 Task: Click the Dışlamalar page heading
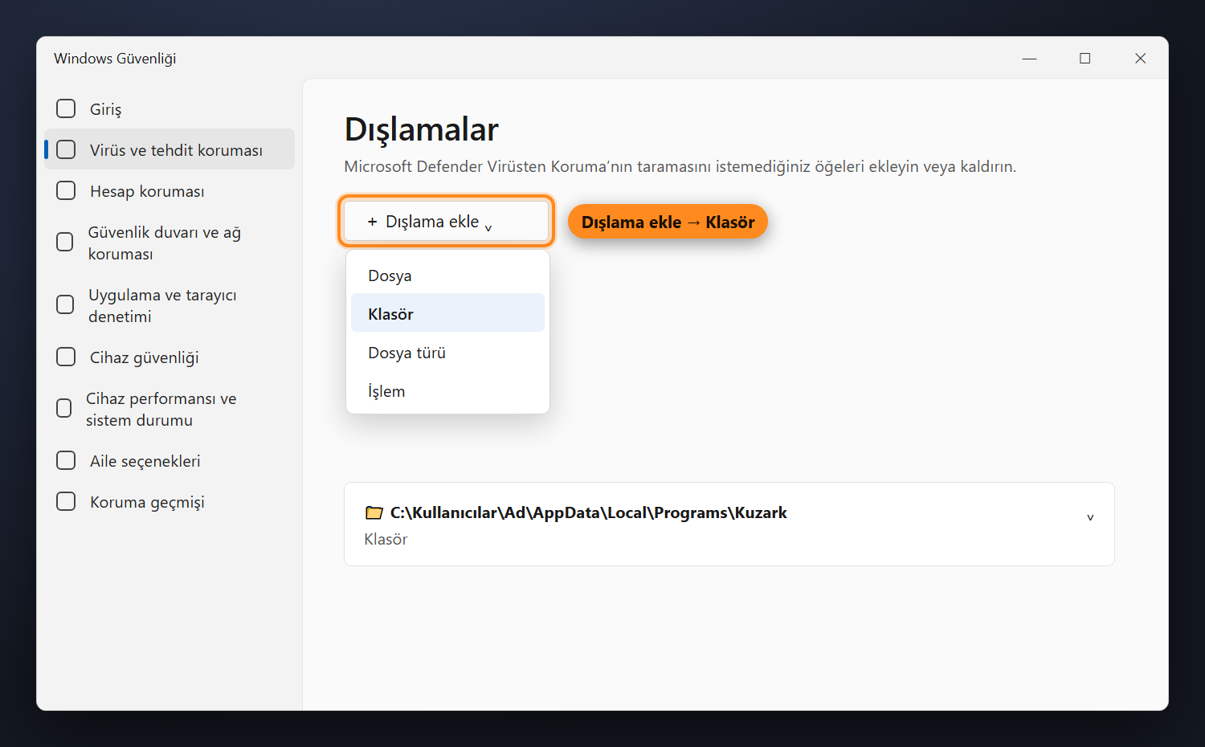point(422,129)
